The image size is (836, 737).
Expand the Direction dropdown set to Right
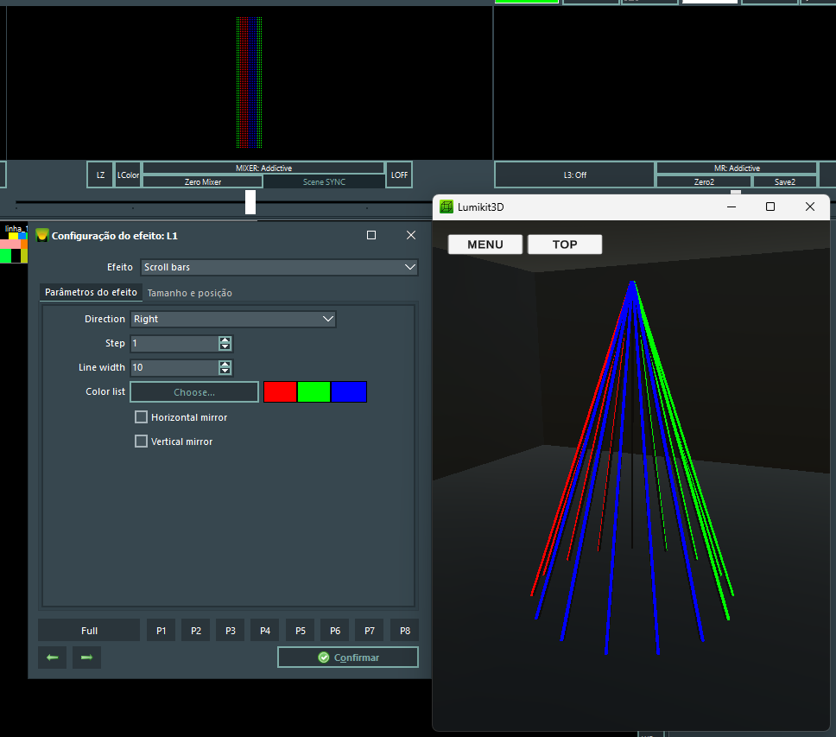point(232,319)
